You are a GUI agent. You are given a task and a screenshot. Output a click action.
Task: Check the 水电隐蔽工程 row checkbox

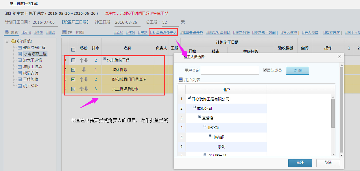73,60
